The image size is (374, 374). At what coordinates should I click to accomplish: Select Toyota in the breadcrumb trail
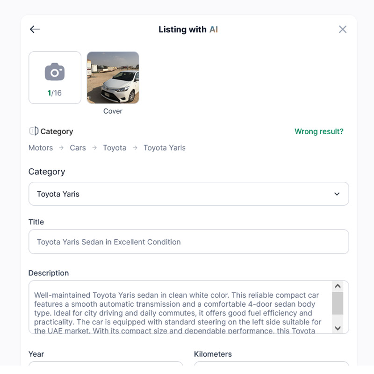(115, 148)
